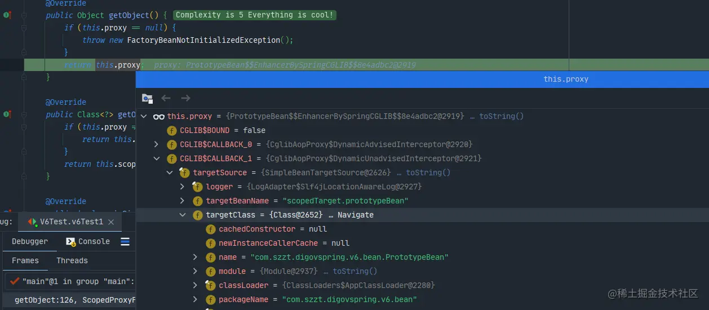Click Navigate link on targetClass row

(356, 215)
